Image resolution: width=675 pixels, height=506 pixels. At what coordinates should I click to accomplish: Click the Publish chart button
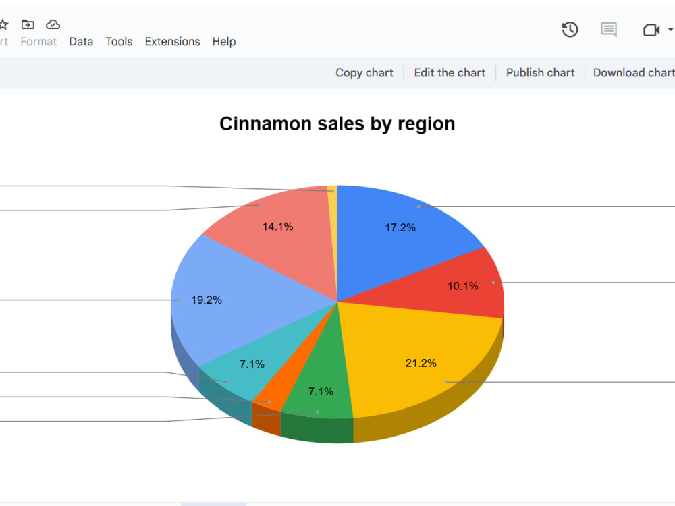(x=540, y=73)
